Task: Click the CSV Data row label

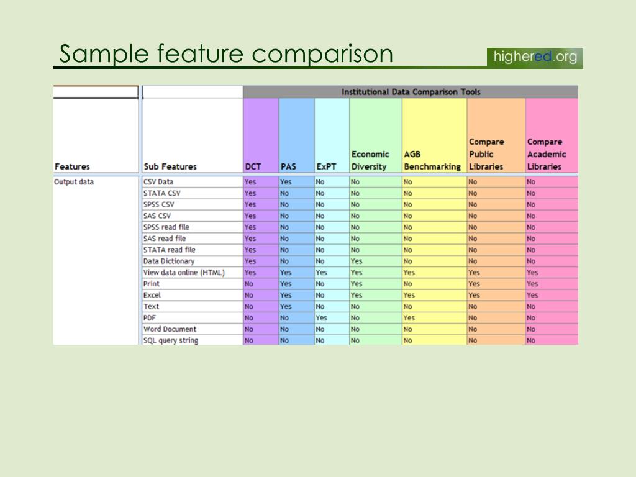Action: (x=158, y=182)
